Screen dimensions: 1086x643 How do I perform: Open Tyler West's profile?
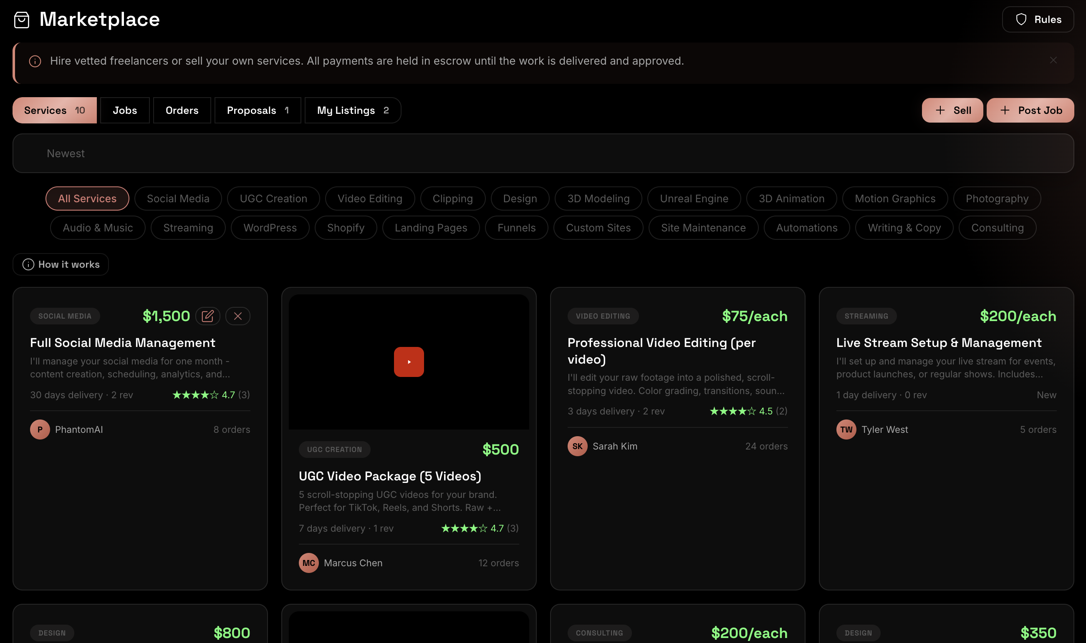884,430
